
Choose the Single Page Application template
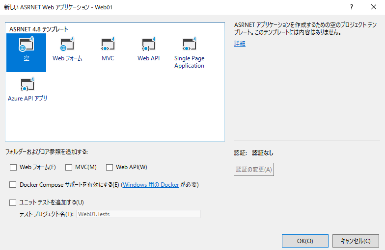tap(190, 53)
